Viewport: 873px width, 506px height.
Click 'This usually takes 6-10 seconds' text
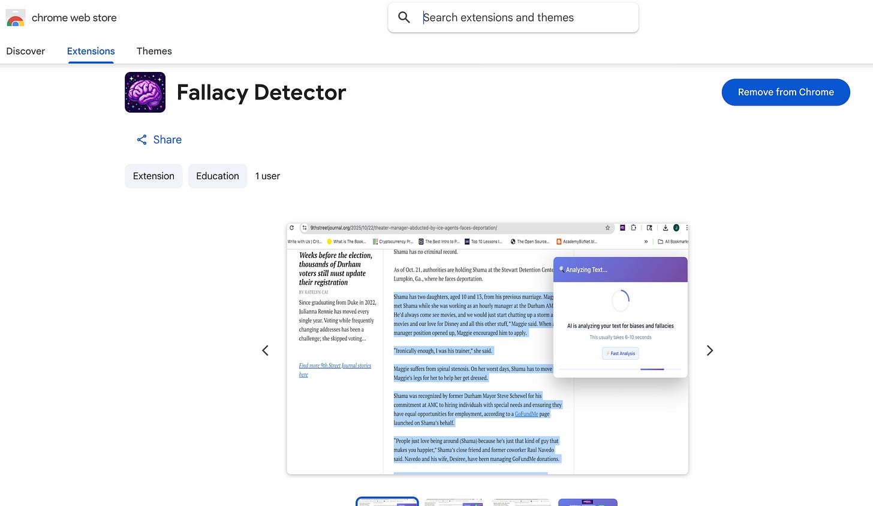coord(620,338)
